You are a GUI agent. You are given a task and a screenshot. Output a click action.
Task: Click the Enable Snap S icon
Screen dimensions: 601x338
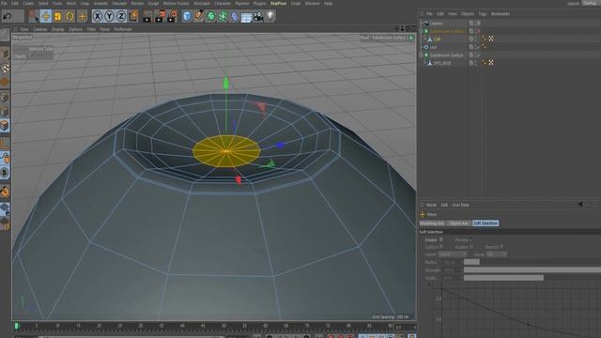[5, 173]
